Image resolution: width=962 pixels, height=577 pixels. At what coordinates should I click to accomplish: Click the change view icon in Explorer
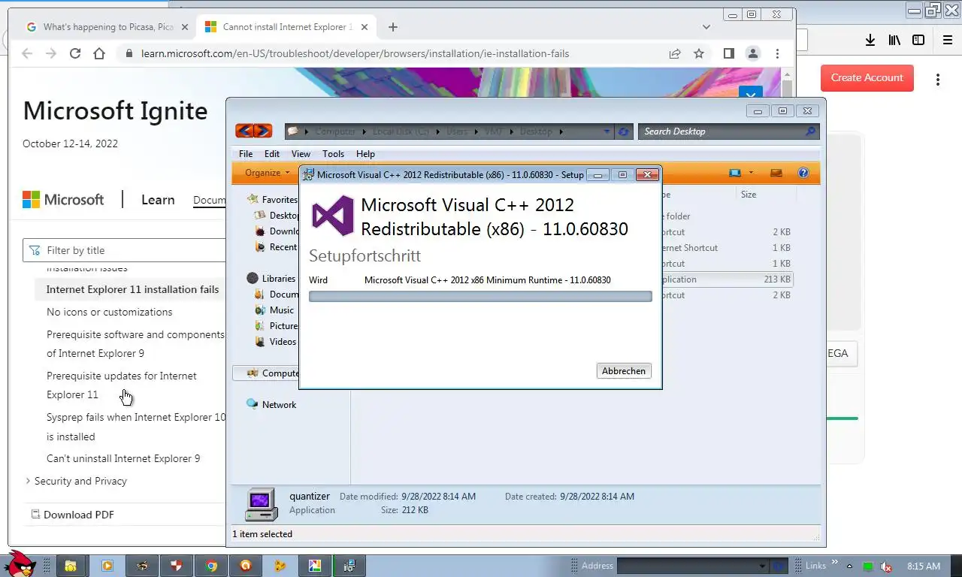click(x=735, y=173)
